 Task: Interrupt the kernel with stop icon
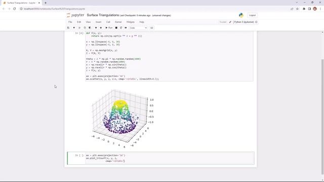[x=116, y=28]
